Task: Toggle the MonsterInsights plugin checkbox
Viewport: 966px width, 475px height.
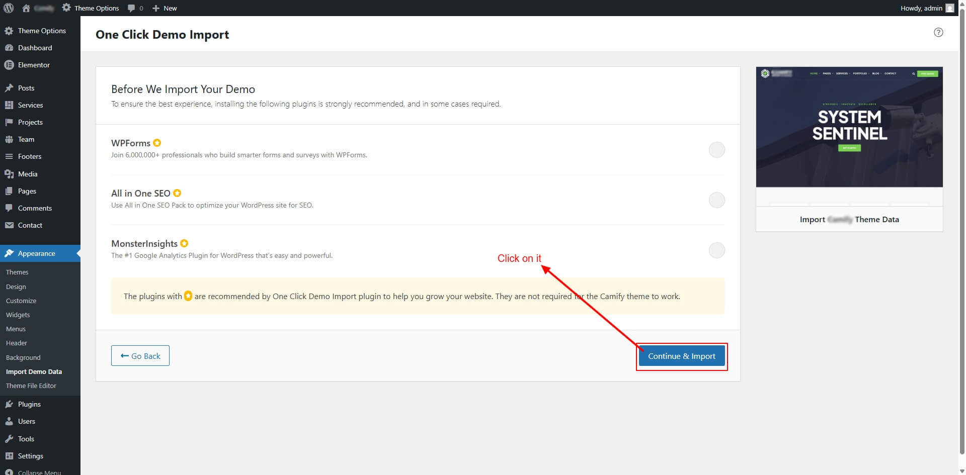Action: coord(716,250)
